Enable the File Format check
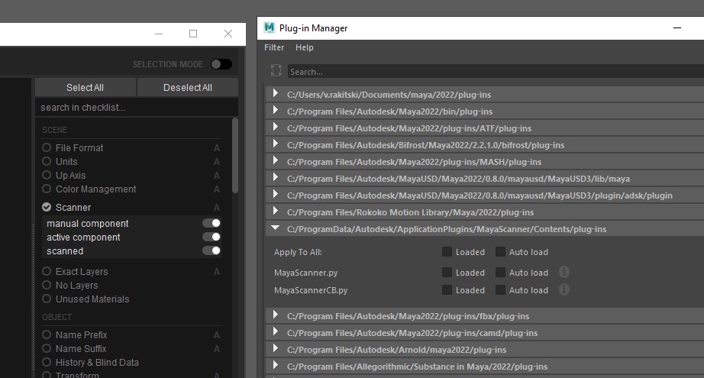 pos(47,147)
